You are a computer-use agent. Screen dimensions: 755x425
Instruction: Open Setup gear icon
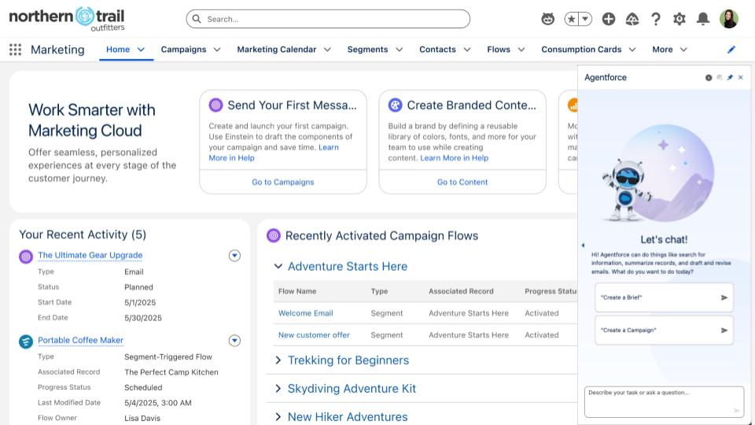tap(679, 19)
